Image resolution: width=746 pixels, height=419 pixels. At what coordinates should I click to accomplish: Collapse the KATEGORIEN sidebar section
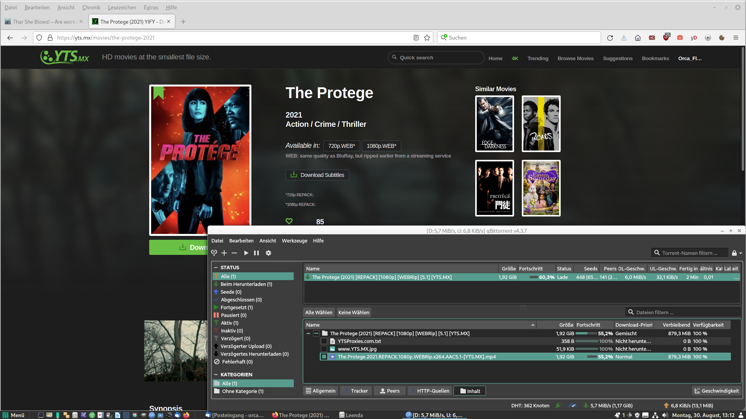point(216,374)
